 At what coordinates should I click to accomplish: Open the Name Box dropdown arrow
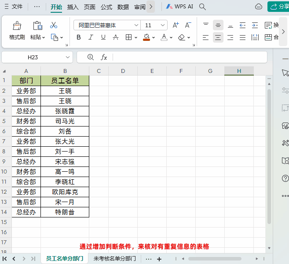[x=68, y=57]
